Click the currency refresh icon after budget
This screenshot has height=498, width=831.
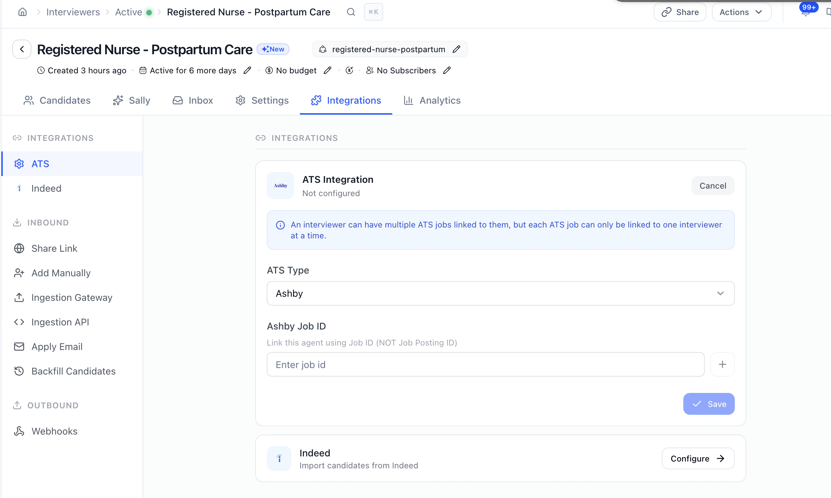(349, 70)
